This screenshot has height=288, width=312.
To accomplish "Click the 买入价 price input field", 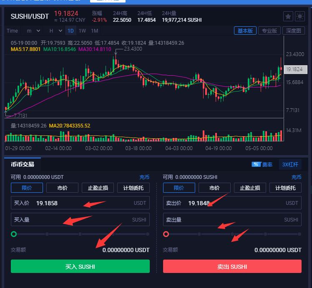I will (80, 203).
